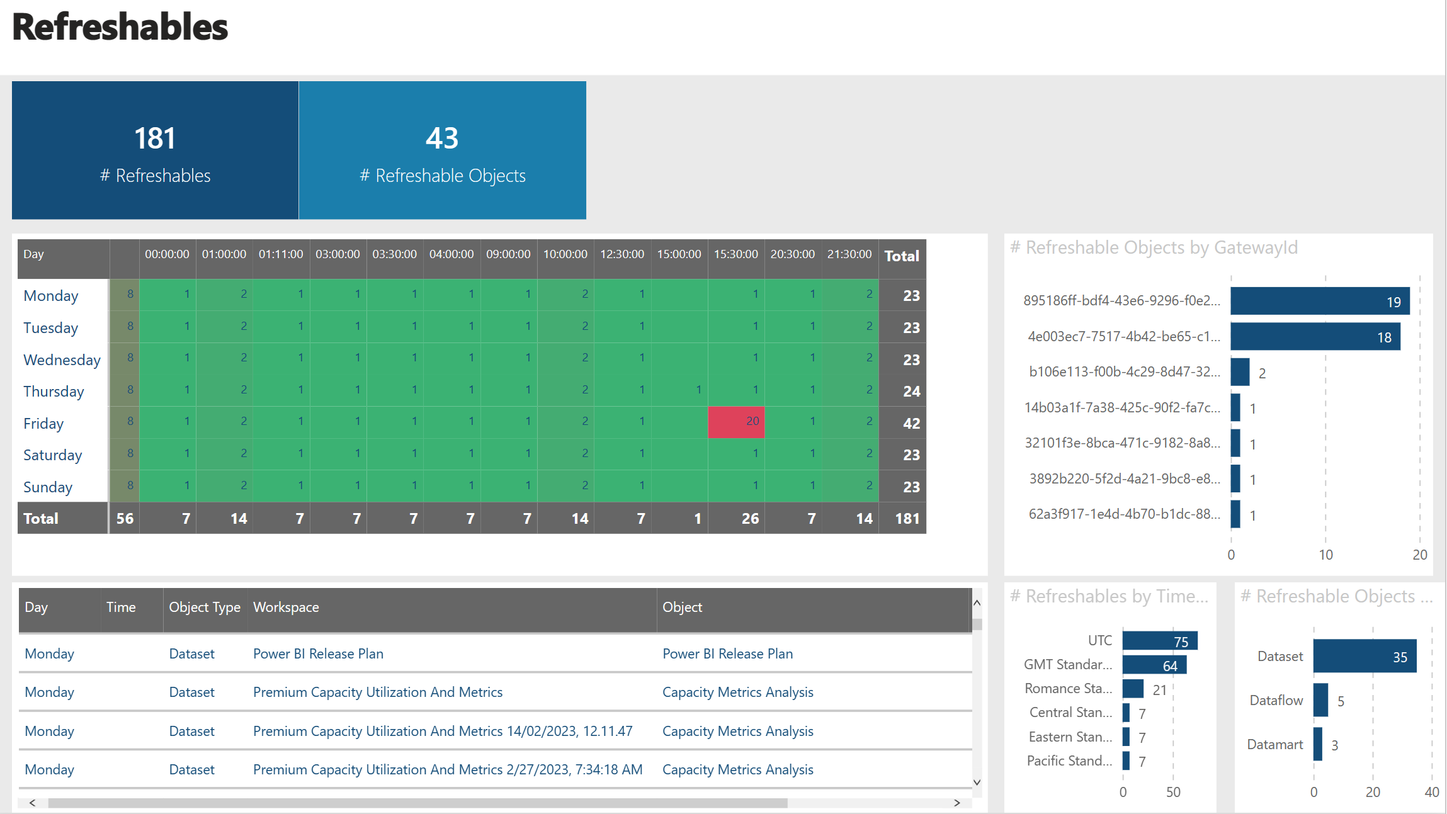This screenshot has height=814, width=1447.
Task: Click the 43 Refreshable Objects card
Action: pos(442,150)
